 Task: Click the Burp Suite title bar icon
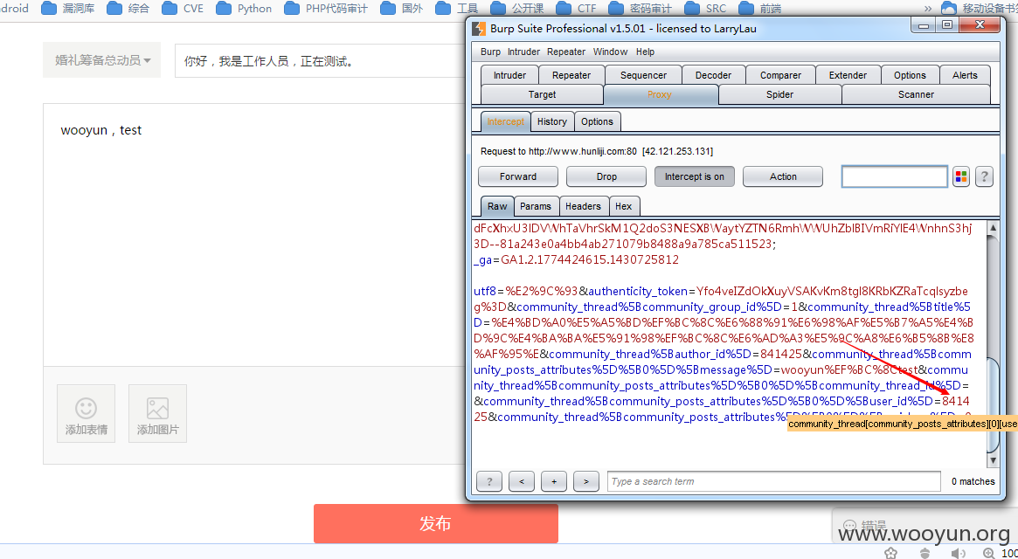[x=479, y=29]
